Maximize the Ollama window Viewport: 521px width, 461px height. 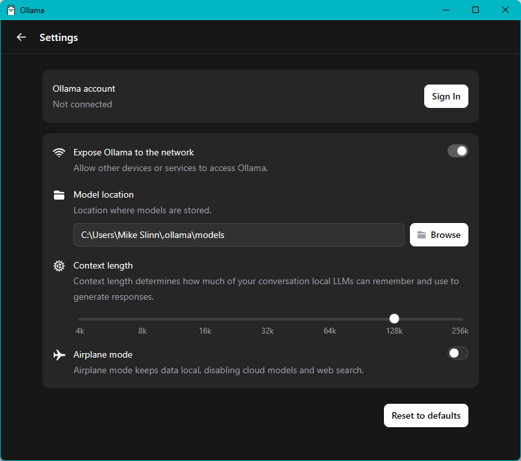476,10
